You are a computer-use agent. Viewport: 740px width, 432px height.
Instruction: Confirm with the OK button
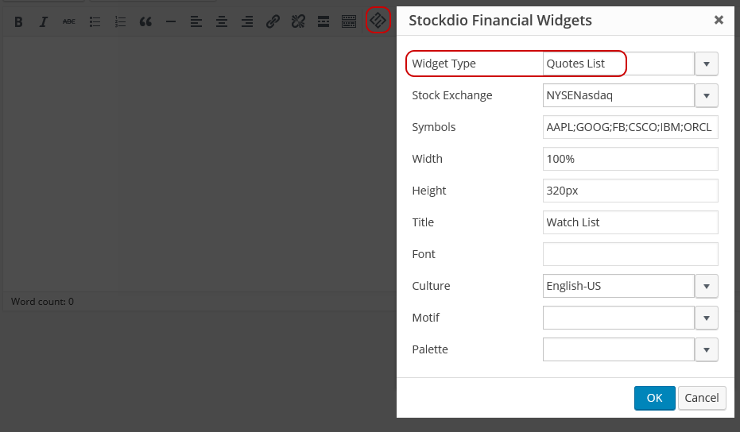pos(655,398)
